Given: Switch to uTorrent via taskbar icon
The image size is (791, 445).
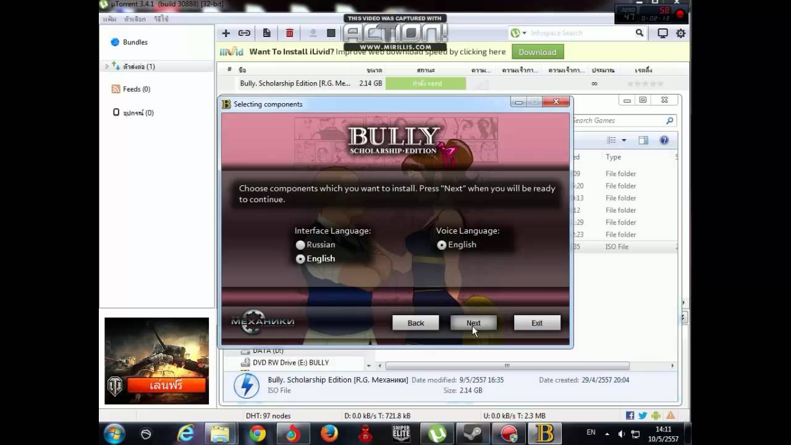Looking at the screenshot, I should (x=437, y=434).
